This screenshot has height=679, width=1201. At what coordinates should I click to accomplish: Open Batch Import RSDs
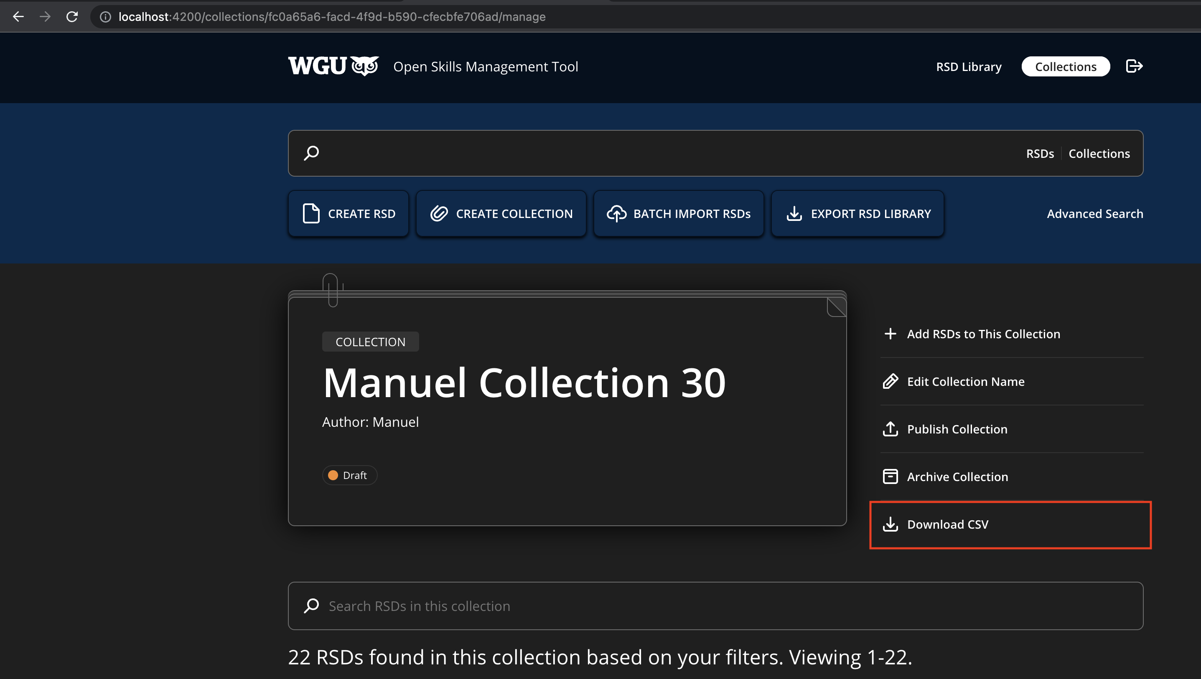[x=678, y=213]
